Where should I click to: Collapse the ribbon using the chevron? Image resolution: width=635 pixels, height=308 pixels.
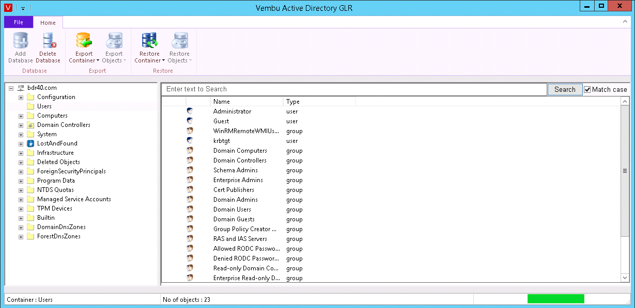tap(625, 23)
